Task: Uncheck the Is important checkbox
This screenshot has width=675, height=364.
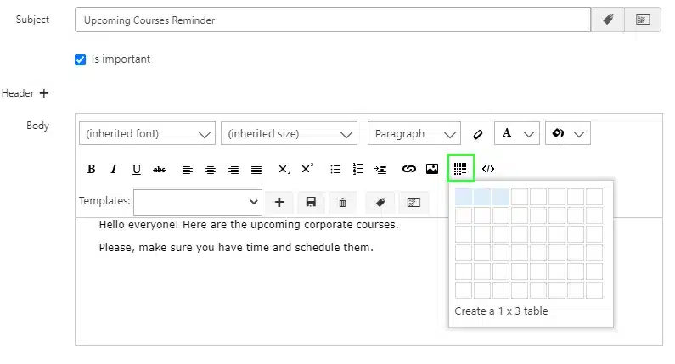Action: click(80, 59)
